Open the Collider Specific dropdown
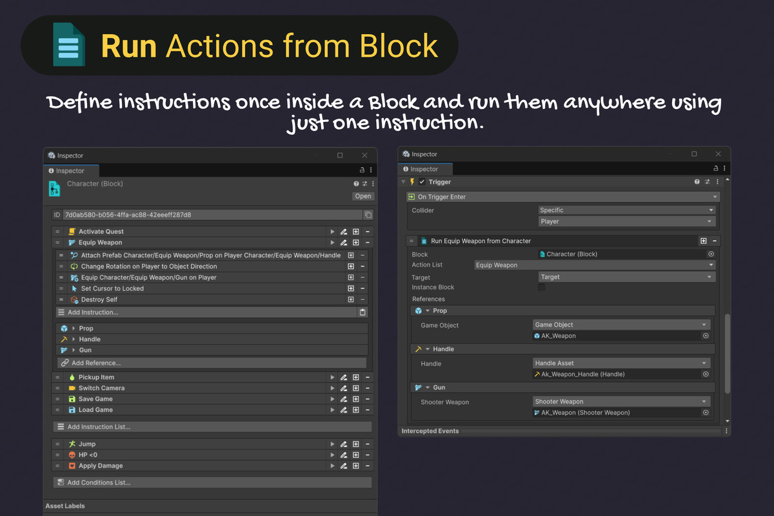The height and width of the screenshot is (516, 774). point(626,210)
